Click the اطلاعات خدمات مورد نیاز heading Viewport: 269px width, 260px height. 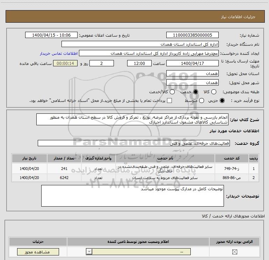[234, 131]
